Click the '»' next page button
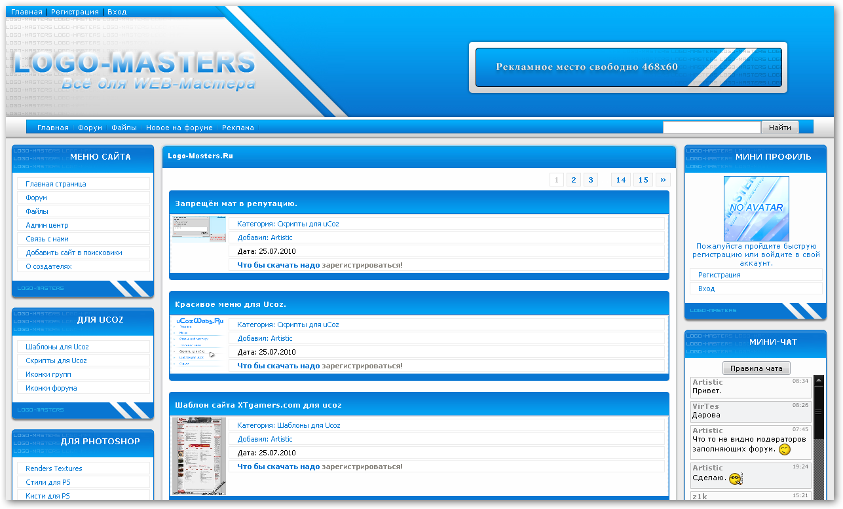The image size is (843, 509). [663, 180]
